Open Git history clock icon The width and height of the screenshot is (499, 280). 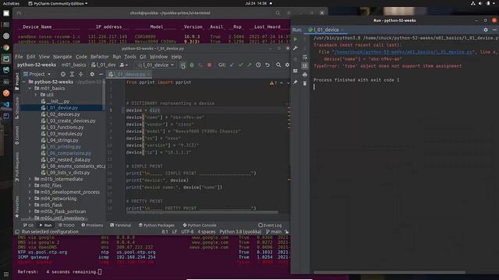[258, 65]
